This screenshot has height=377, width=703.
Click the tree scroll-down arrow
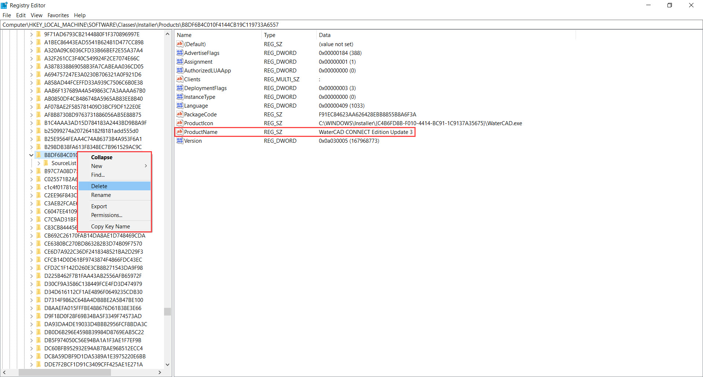(167, 365)
